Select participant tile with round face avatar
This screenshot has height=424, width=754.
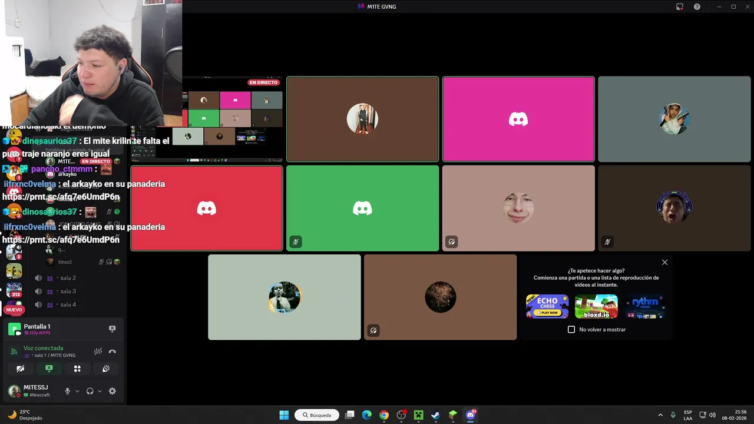[518, 208]
